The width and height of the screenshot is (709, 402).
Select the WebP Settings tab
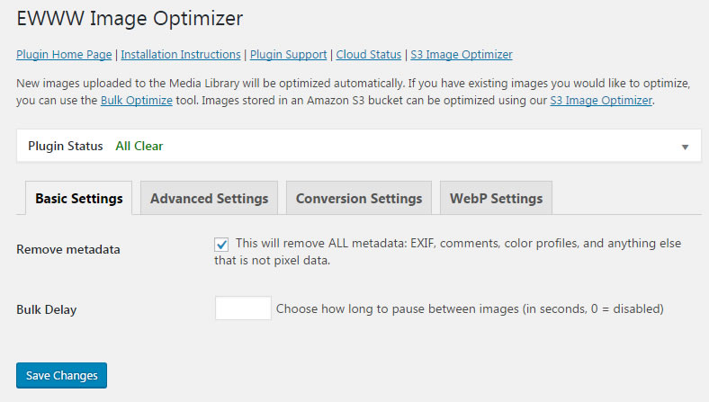point(496,198)
